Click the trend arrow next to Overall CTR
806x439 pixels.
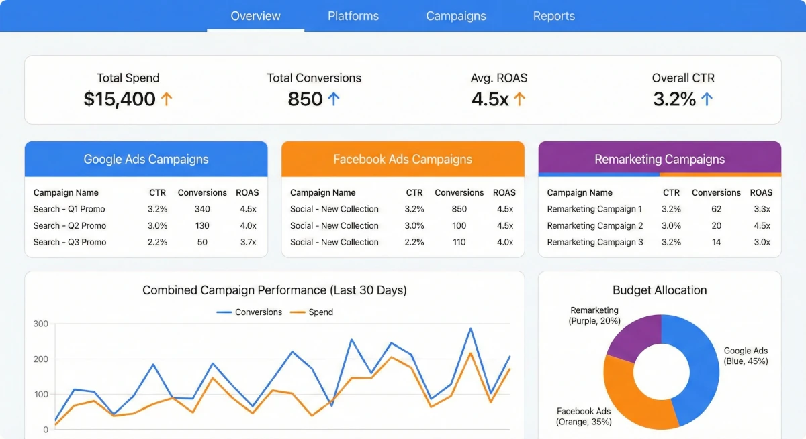707,99
